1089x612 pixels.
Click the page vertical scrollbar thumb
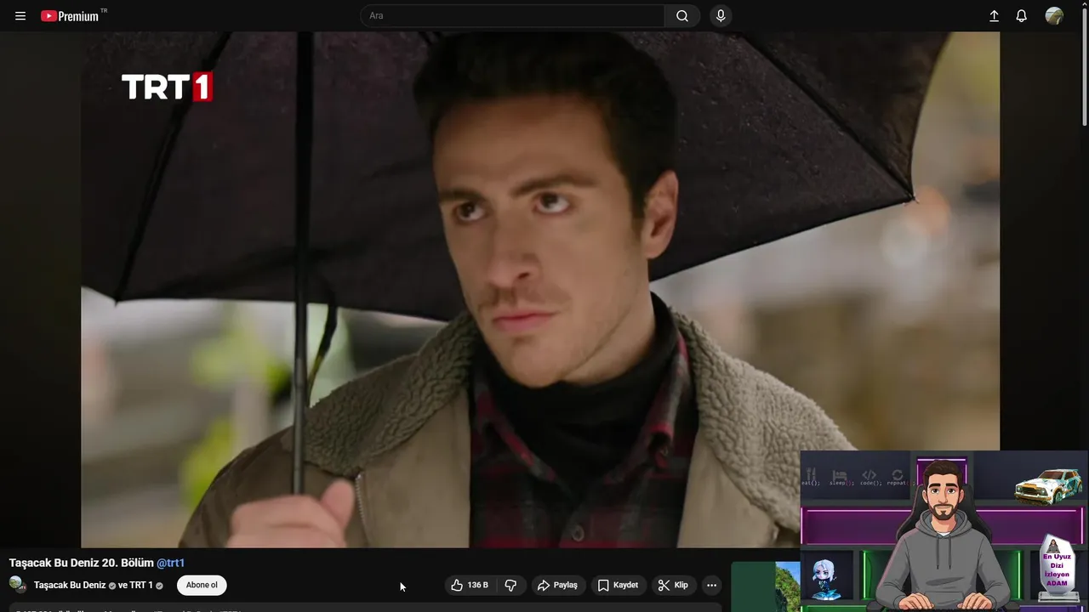pyautogui.click(x=1084, y=69)
